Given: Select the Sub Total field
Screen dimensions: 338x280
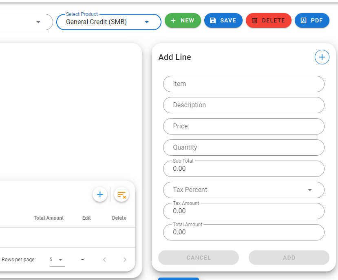Looking at the screenshot, I should click(243, 169).
